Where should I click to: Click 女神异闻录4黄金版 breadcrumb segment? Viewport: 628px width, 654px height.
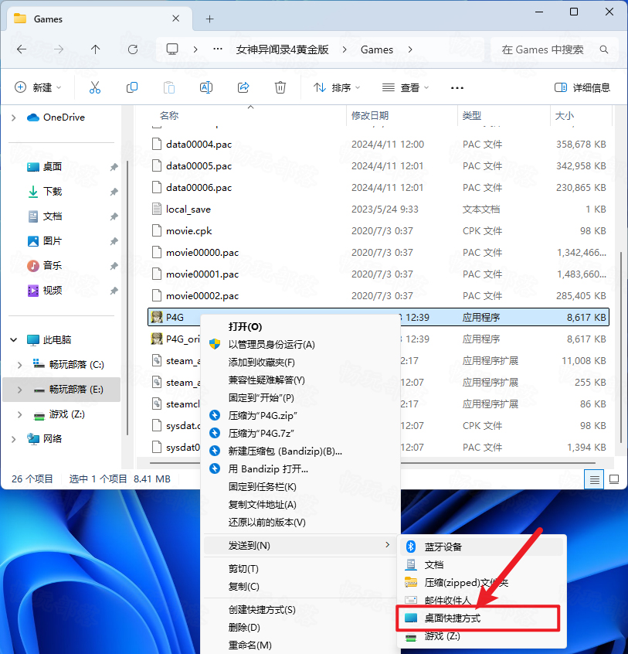pos(282,49)
